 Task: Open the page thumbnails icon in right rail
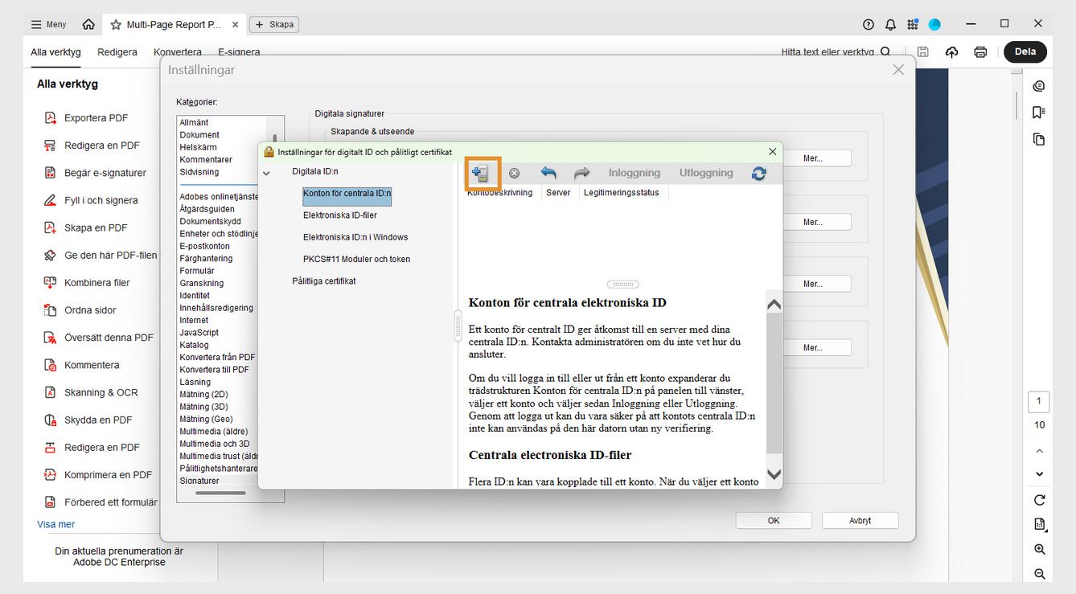pos(1039,139)
